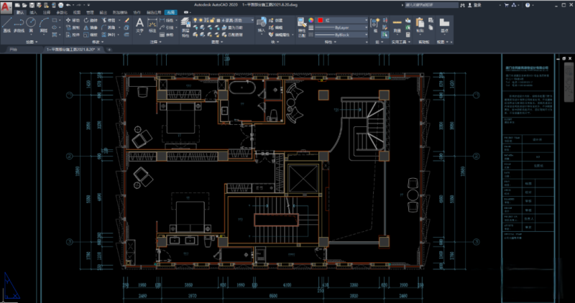The width and height of the screenshot is (575, 303).
Task: Open the Start (开始) file tab
Action: click(13, 50)
